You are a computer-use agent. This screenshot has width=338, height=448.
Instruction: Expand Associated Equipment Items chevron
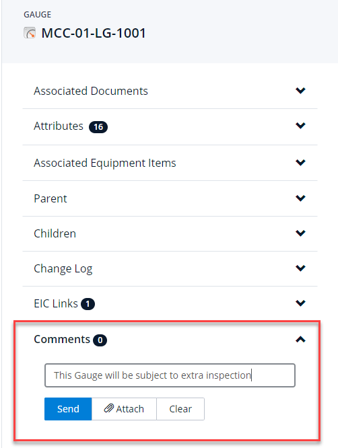click(300, 163)
